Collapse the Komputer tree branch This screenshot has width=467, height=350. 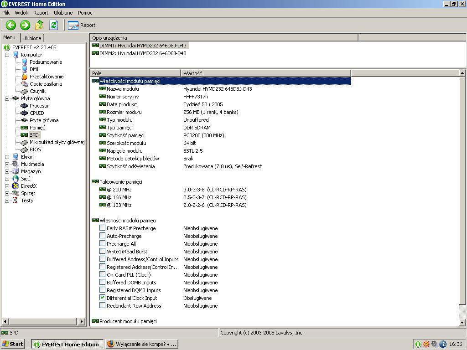point(7,55)
